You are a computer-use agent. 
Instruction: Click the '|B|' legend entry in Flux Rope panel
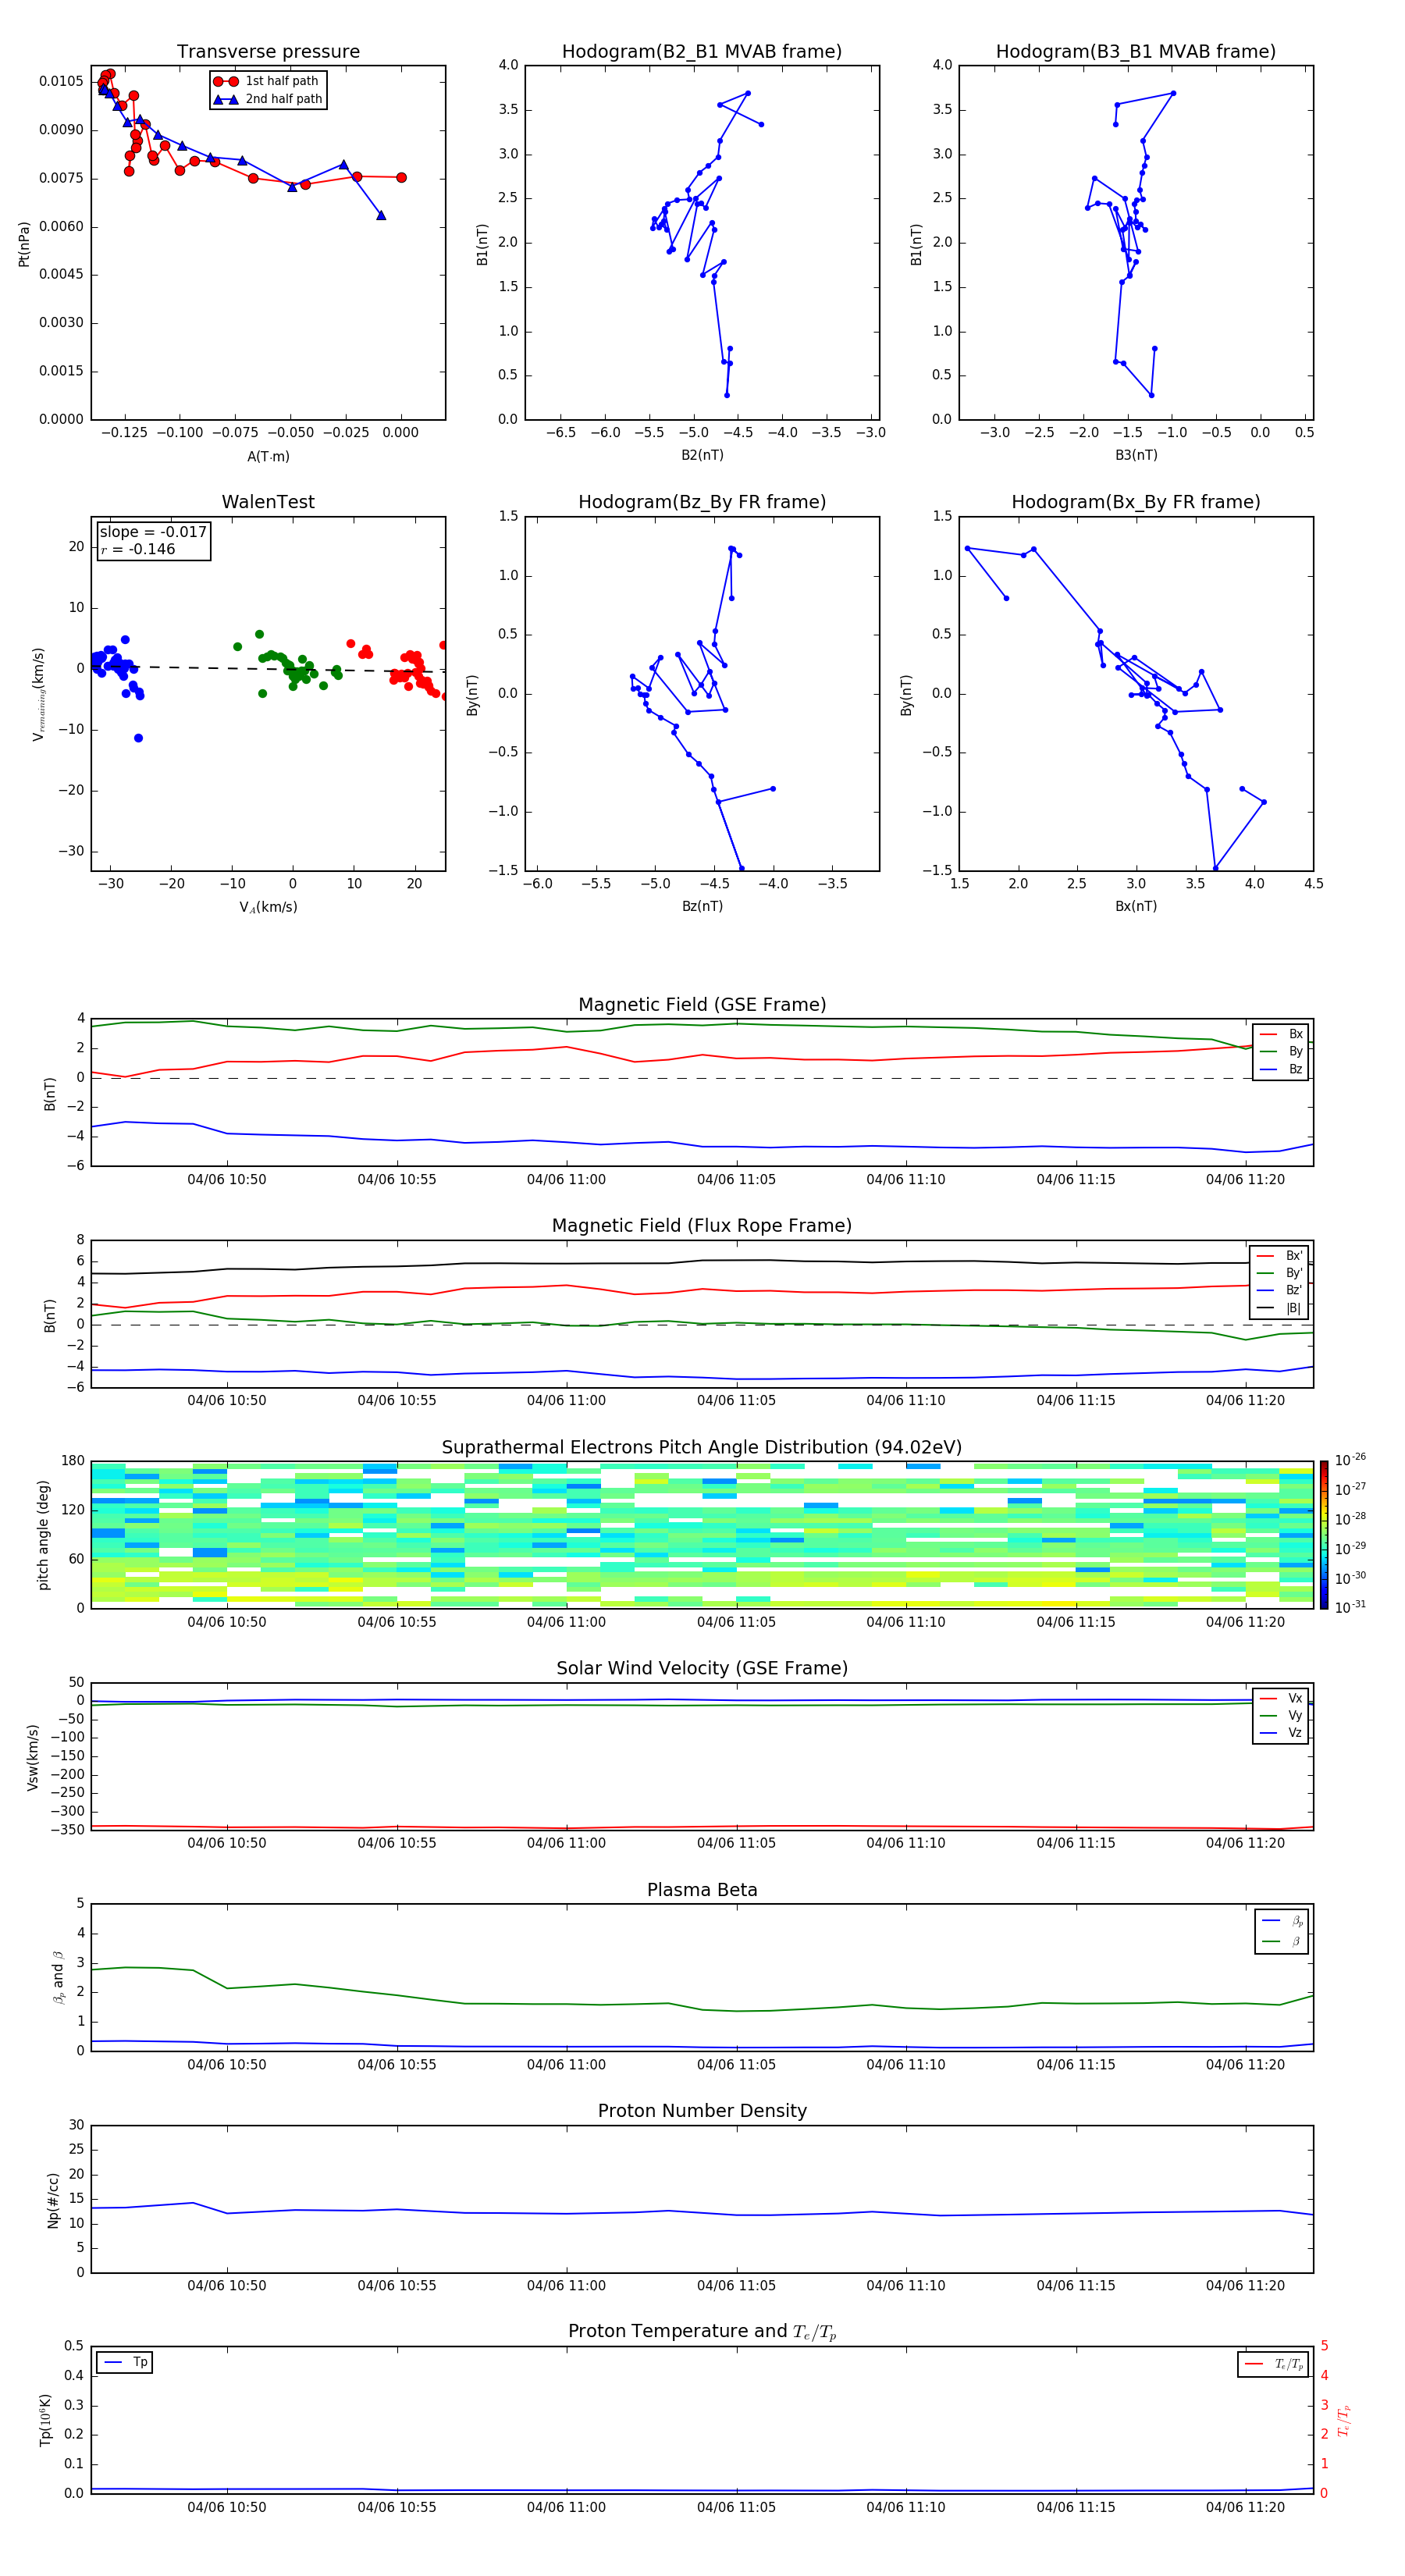pyautogui.click(x=1279, y=1308)
